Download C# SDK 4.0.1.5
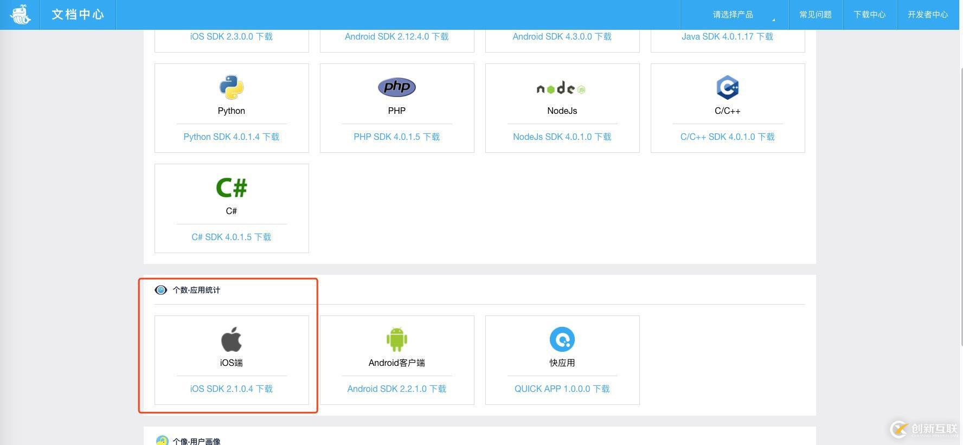Viewport: 963px width, 445px height. [232, 237]
